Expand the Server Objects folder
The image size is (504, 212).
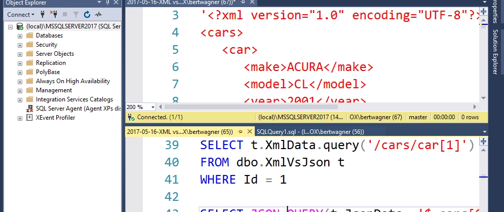click(x=20, y=54)
